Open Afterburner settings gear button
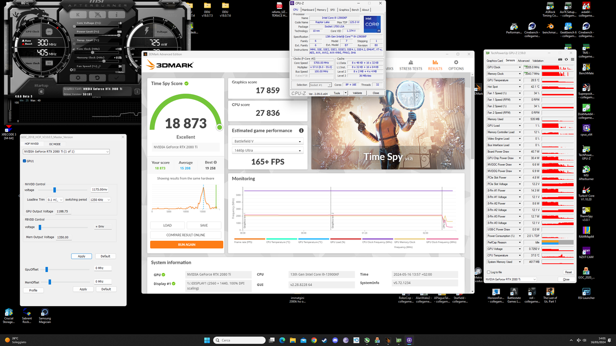The height and width of the screenshot is (346, 616). tap(78, 77)
